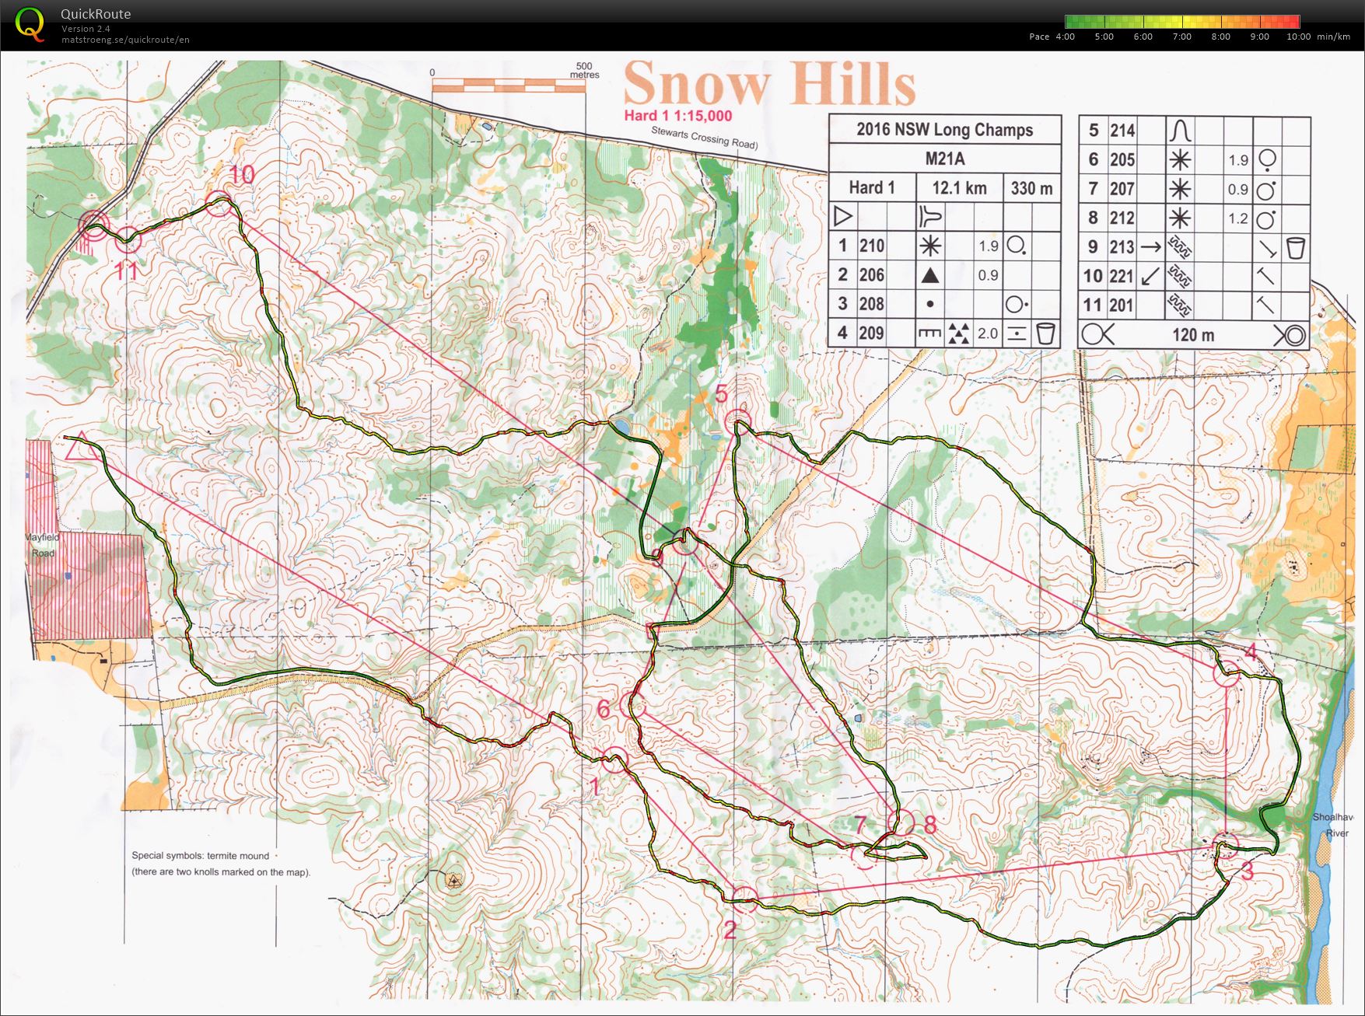Select the finish double circle marker
Viewport: 1365px width, 1016px height.
point(93,225)
